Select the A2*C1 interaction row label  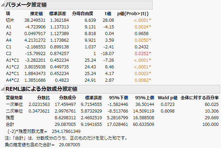(12, 74)
